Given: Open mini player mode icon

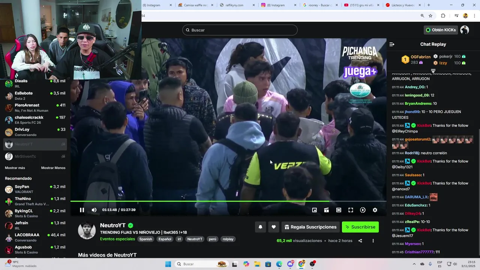Looking at the screenshot, I should click(x=315, y=210).
